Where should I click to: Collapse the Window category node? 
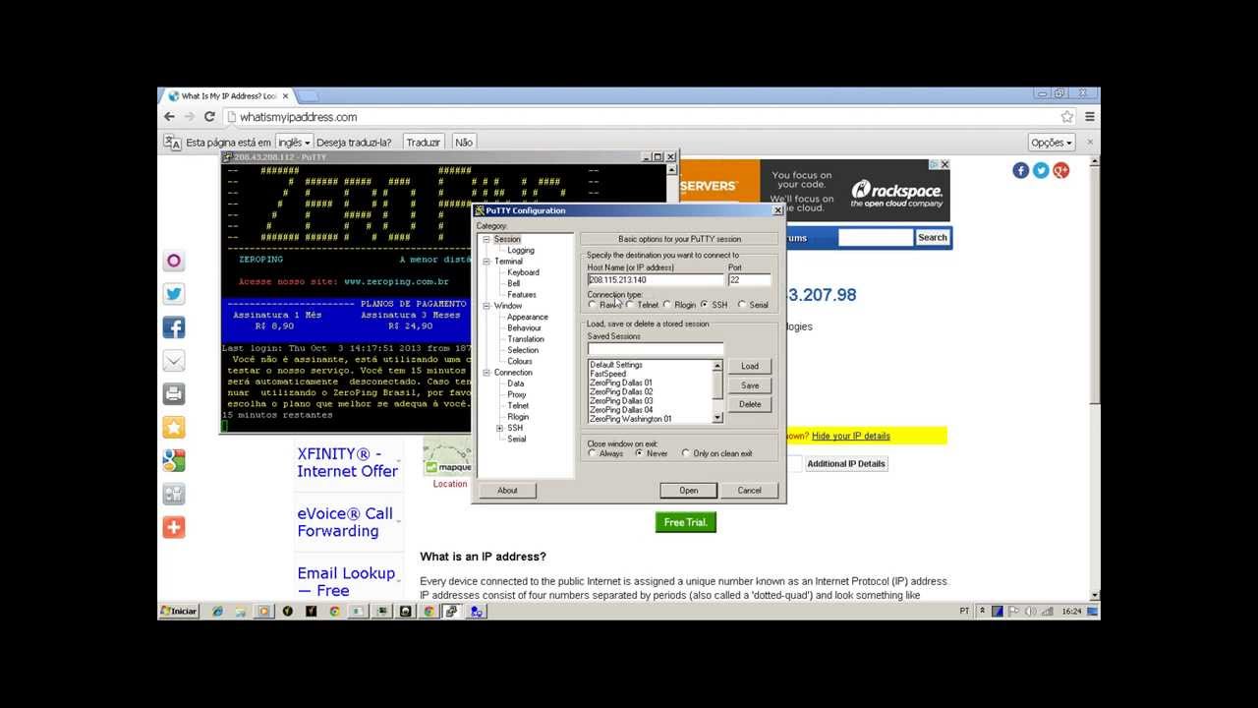click(x=486, y=306)
